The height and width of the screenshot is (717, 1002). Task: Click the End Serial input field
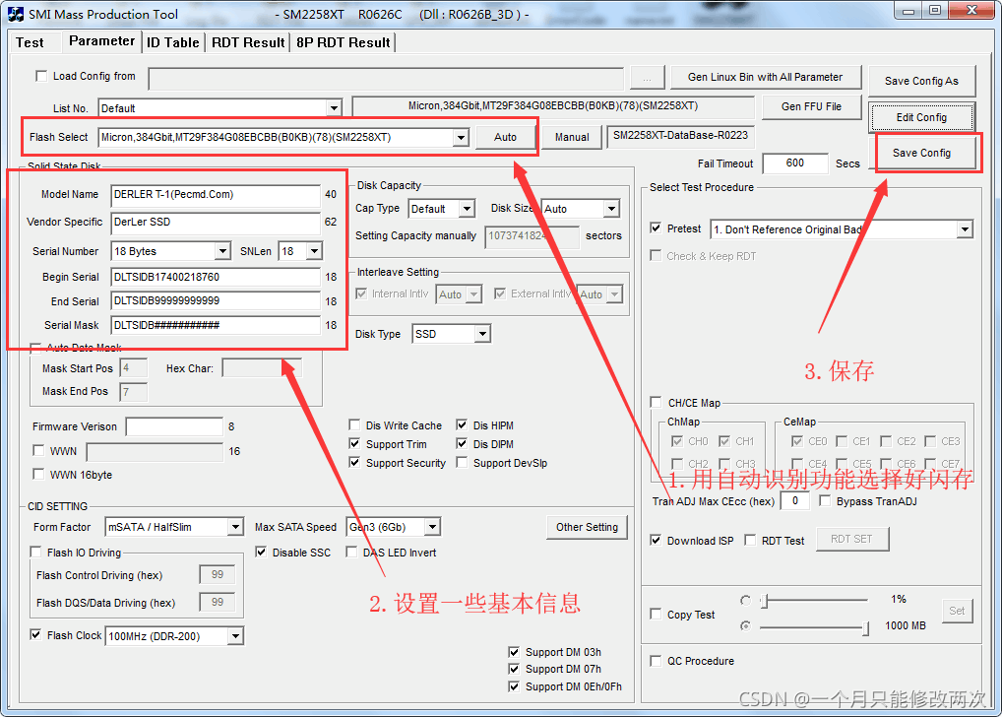click(216, 300)
